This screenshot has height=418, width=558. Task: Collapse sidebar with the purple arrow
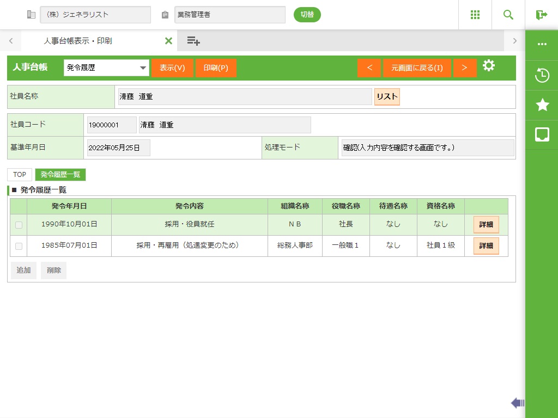tap(517, 403)
